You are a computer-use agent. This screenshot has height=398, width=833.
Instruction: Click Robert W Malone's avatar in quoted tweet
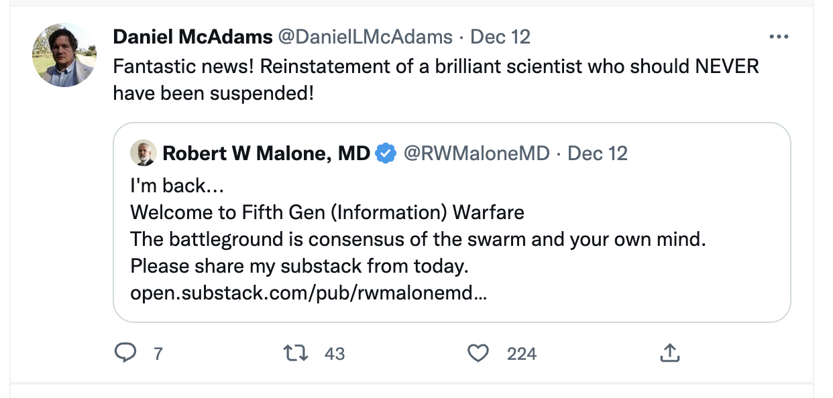coord(142,153)
